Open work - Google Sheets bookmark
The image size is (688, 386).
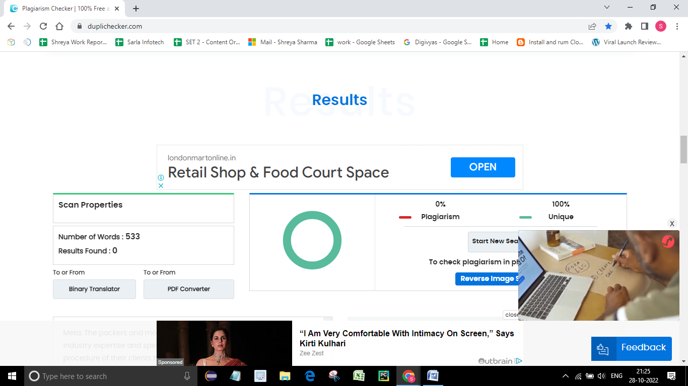pos(360,42)
